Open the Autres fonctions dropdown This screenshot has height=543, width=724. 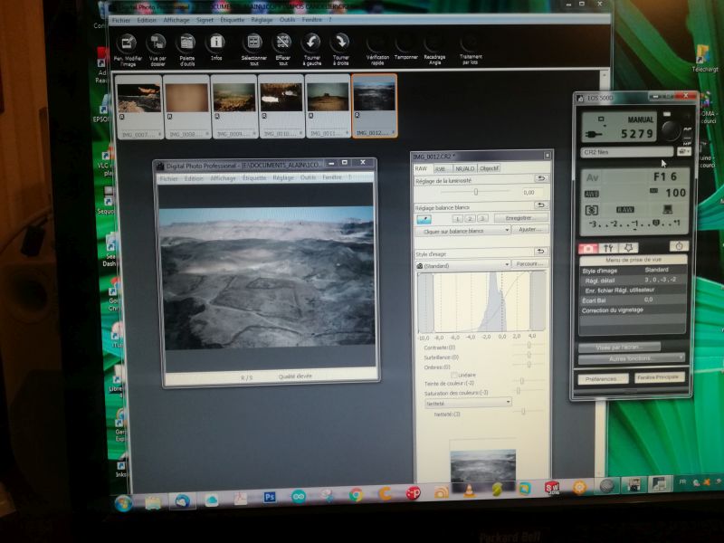pyautogui.click(x=632, y=358)
